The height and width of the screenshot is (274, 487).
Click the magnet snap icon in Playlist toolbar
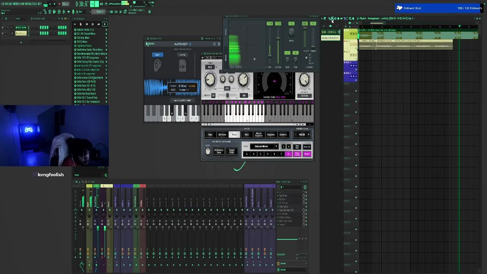pos(325,18)
